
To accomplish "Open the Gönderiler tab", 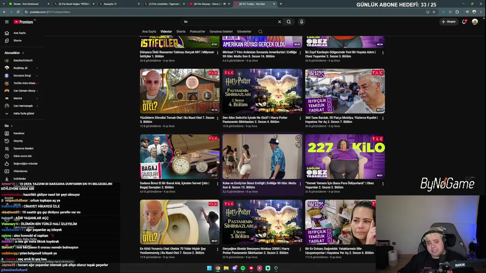I will tap(244, 31).
